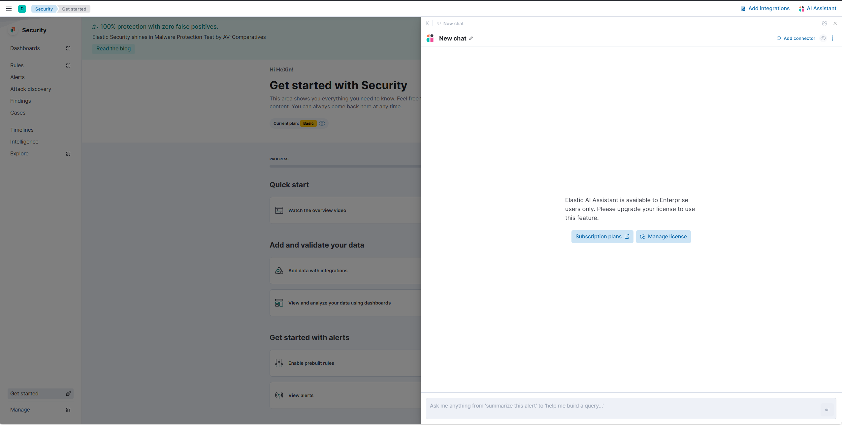Viewport: 842px width, 425px height.
Task: Click the Attack discovery sidebar icon
Action: coord(30,89)
